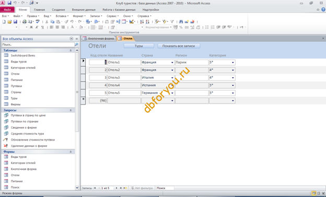Click the Undo arrow in menu toolbar
The image size is (326, 197).
pyautogui.click(x=72, y=21)
